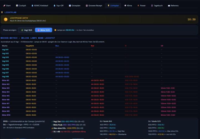Viewport: 200px width, 139px height.
Task: Show the Blüte 12/12 phase
Action: (44, 30)
